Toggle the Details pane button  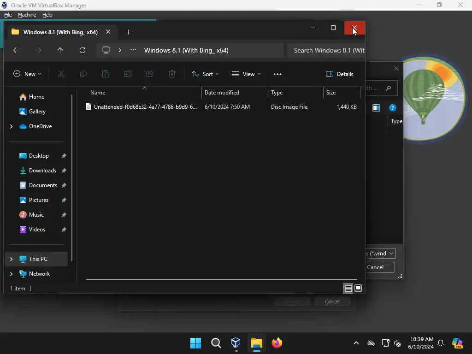tap(340, 74)
